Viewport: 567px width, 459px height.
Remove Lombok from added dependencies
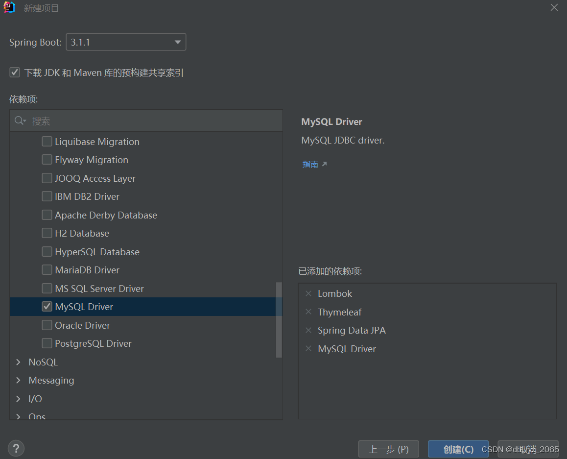coord(308,293)
